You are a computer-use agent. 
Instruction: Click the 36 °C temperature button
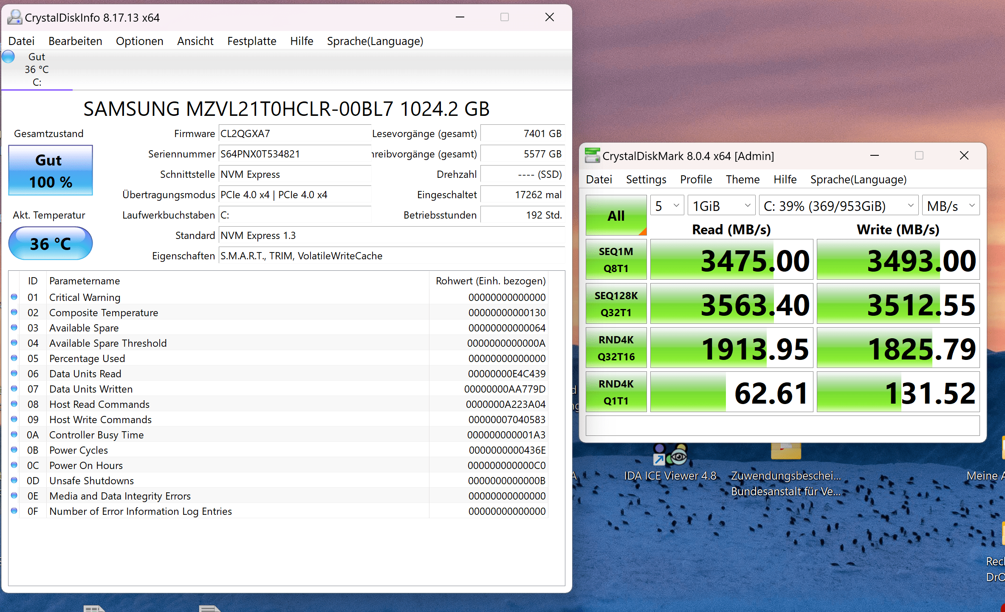[x=51, y=243]
